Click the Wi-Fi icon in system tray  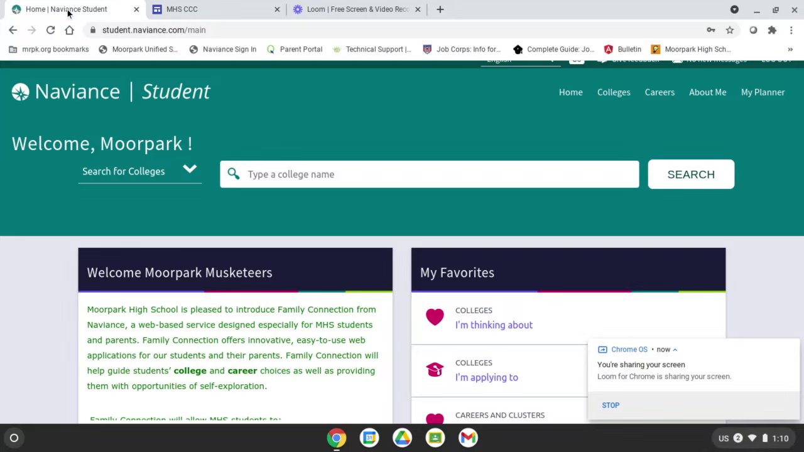(752, 438)
